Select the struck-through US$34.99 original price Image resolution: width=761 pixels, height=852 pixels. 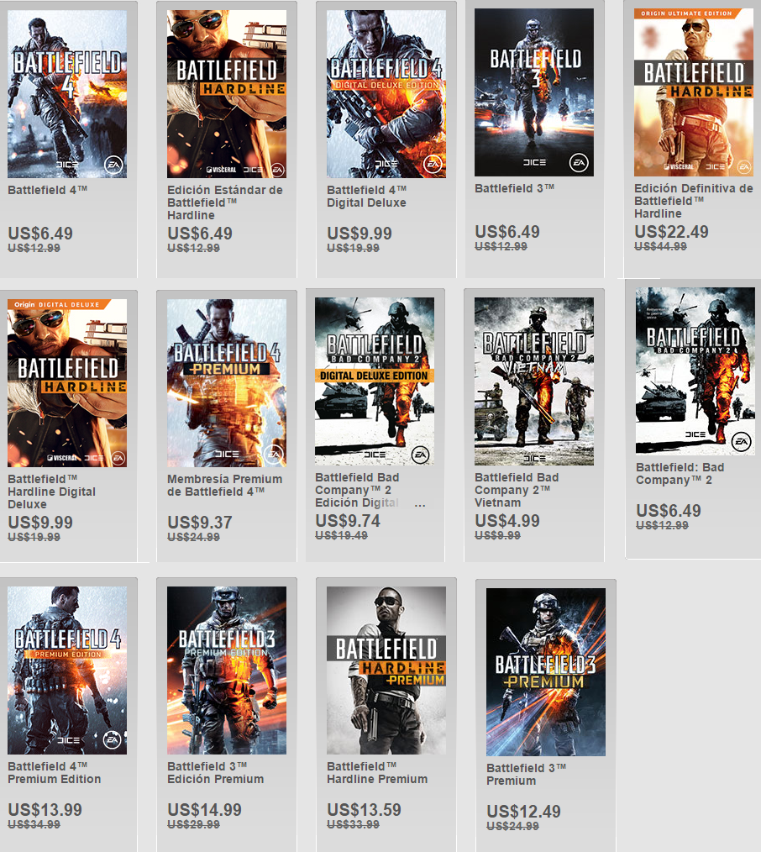click(34, 825)
